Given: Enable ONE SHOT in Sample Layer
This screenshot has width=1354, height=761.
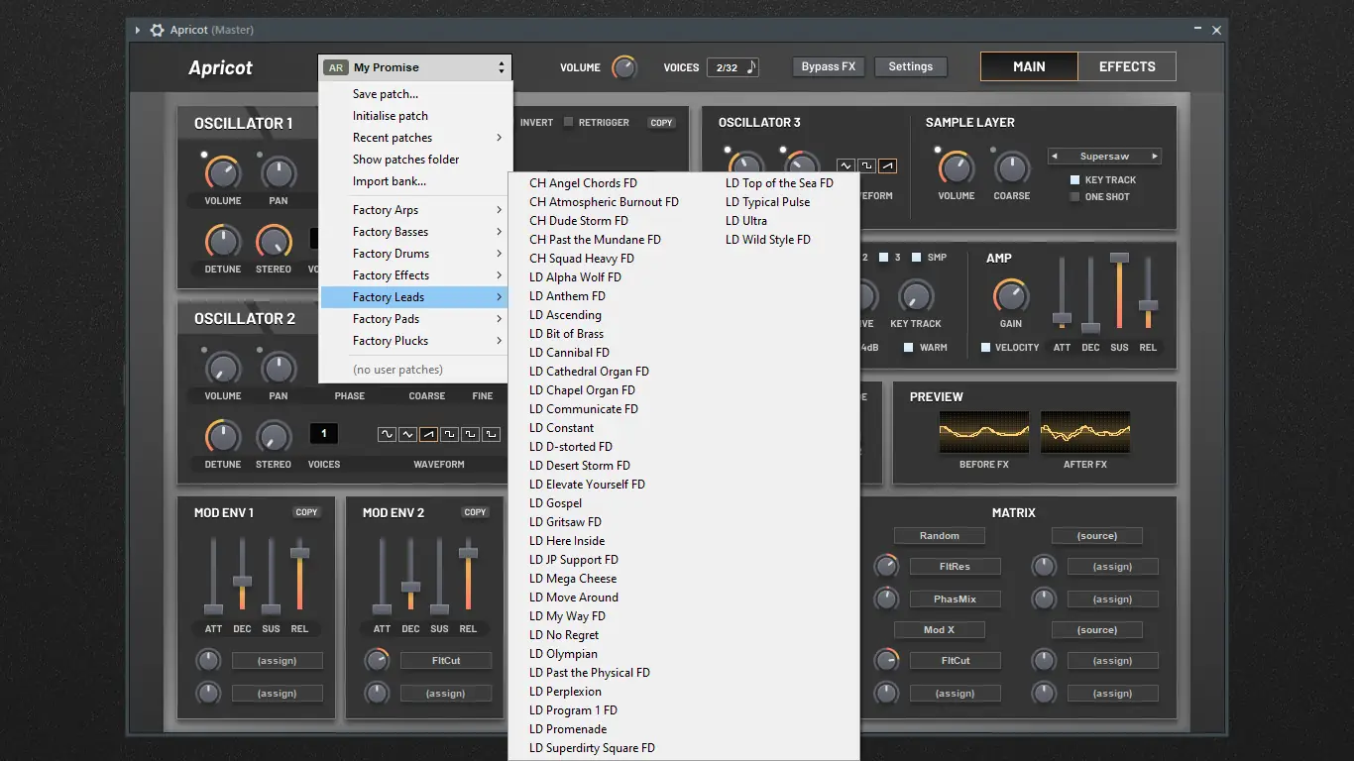Looking at the screenshot, I should tap(1074, 197).
